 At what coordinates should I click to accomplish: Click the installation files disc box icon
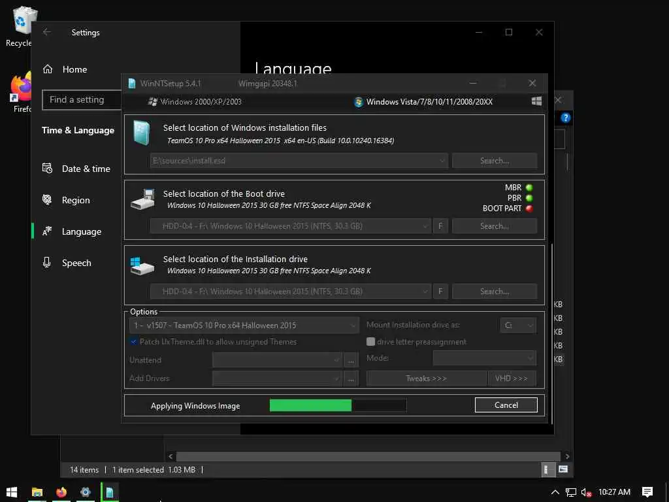[142, 132]
